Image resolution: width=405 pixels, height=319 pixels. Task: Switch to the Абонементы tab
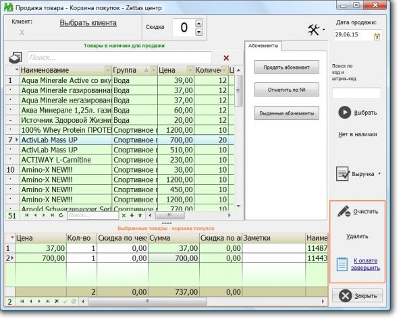tap(263, 46)
